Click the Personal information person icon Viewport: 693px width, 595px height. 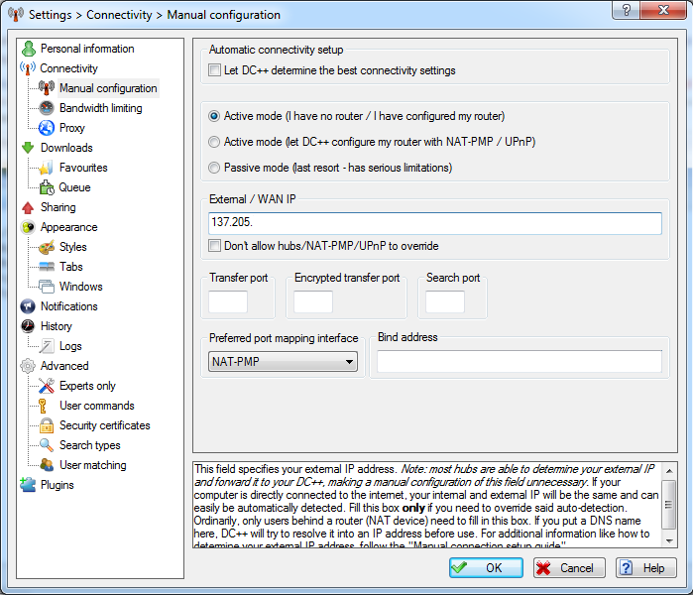(29, 49)
